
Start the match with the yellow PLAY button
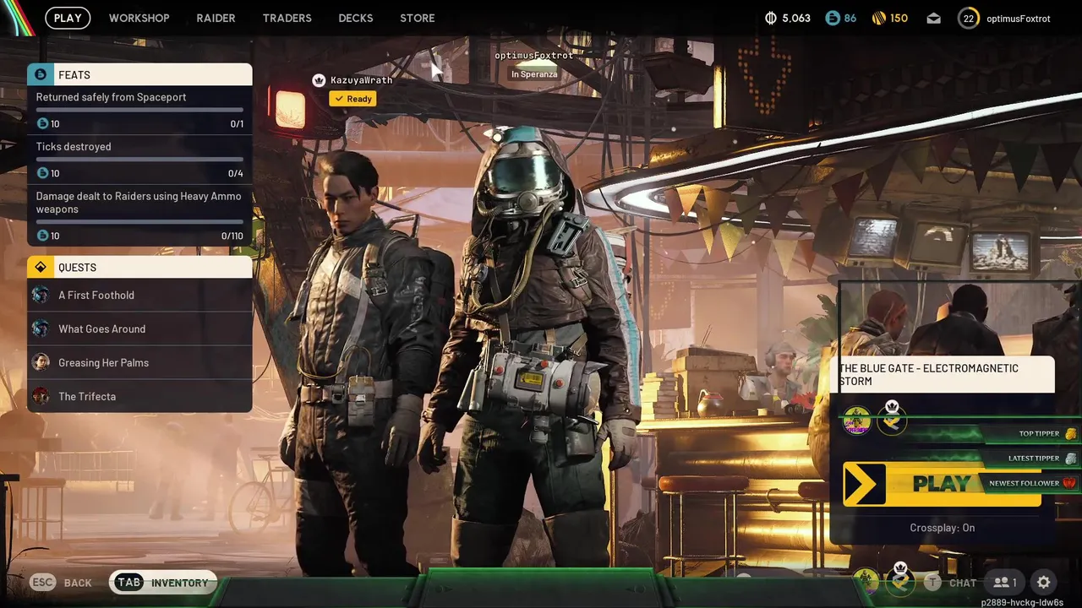[942, 484]
